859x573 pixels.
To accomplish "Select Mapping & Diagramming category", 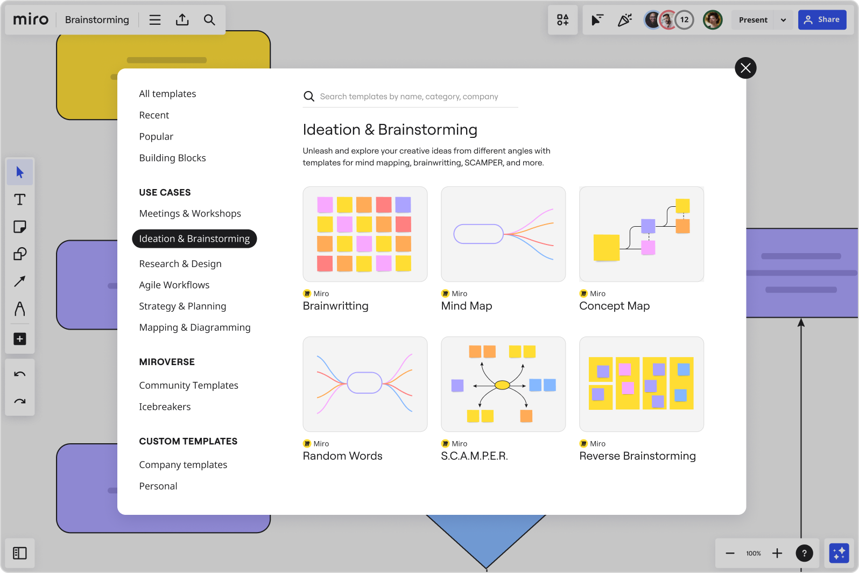I will [195, 327].
